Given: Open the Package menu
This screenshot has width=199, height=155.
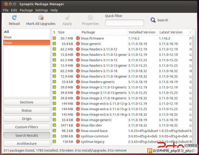Looking at the screenshot, I should (x=26, y=10).
